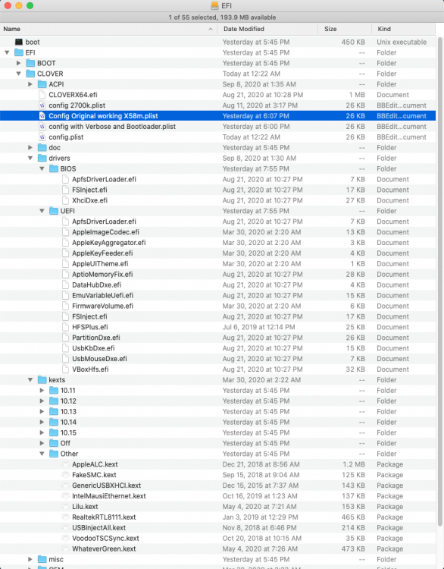Click Config Original working X58m.plist icon
Screen dimensions: 444x569
(x=42, y=116)
